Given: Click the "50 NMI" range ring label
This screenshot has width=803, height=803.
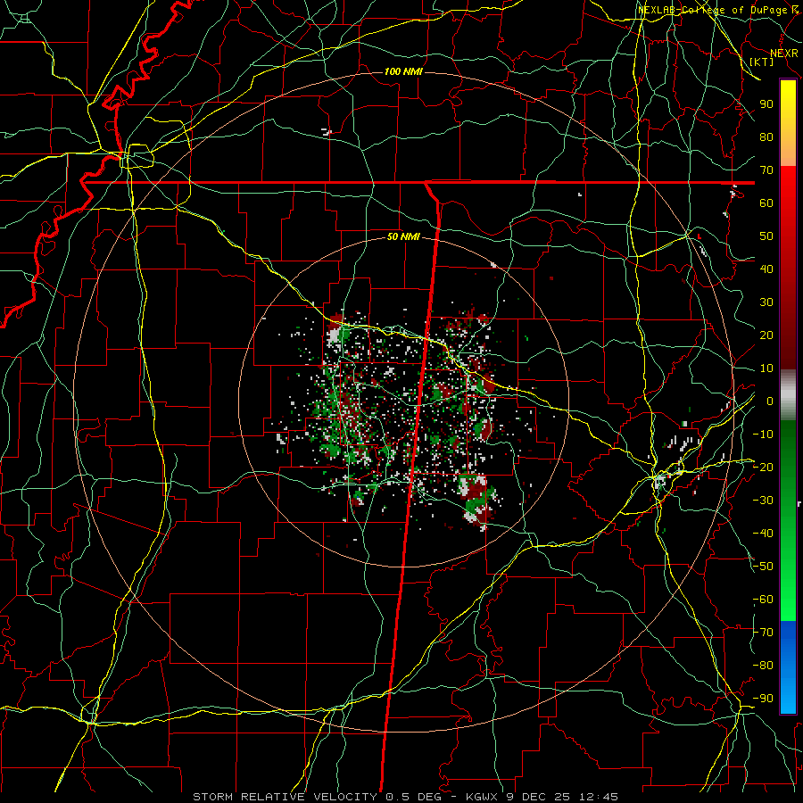Looking at the screenshot, I should click(x=403, y=236).
